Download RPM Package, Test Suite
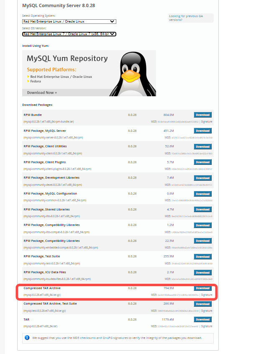274x354 pixels. [203, 257]
